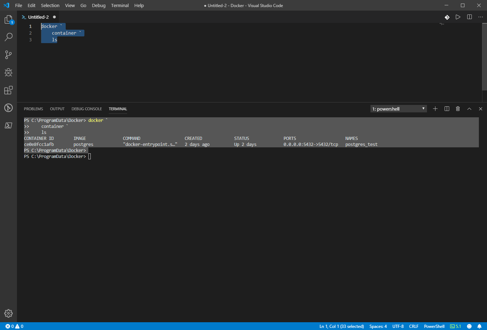Click the editor vertical scrollbar
Viewport: 487px width, 330px height.
click(485, 57)
